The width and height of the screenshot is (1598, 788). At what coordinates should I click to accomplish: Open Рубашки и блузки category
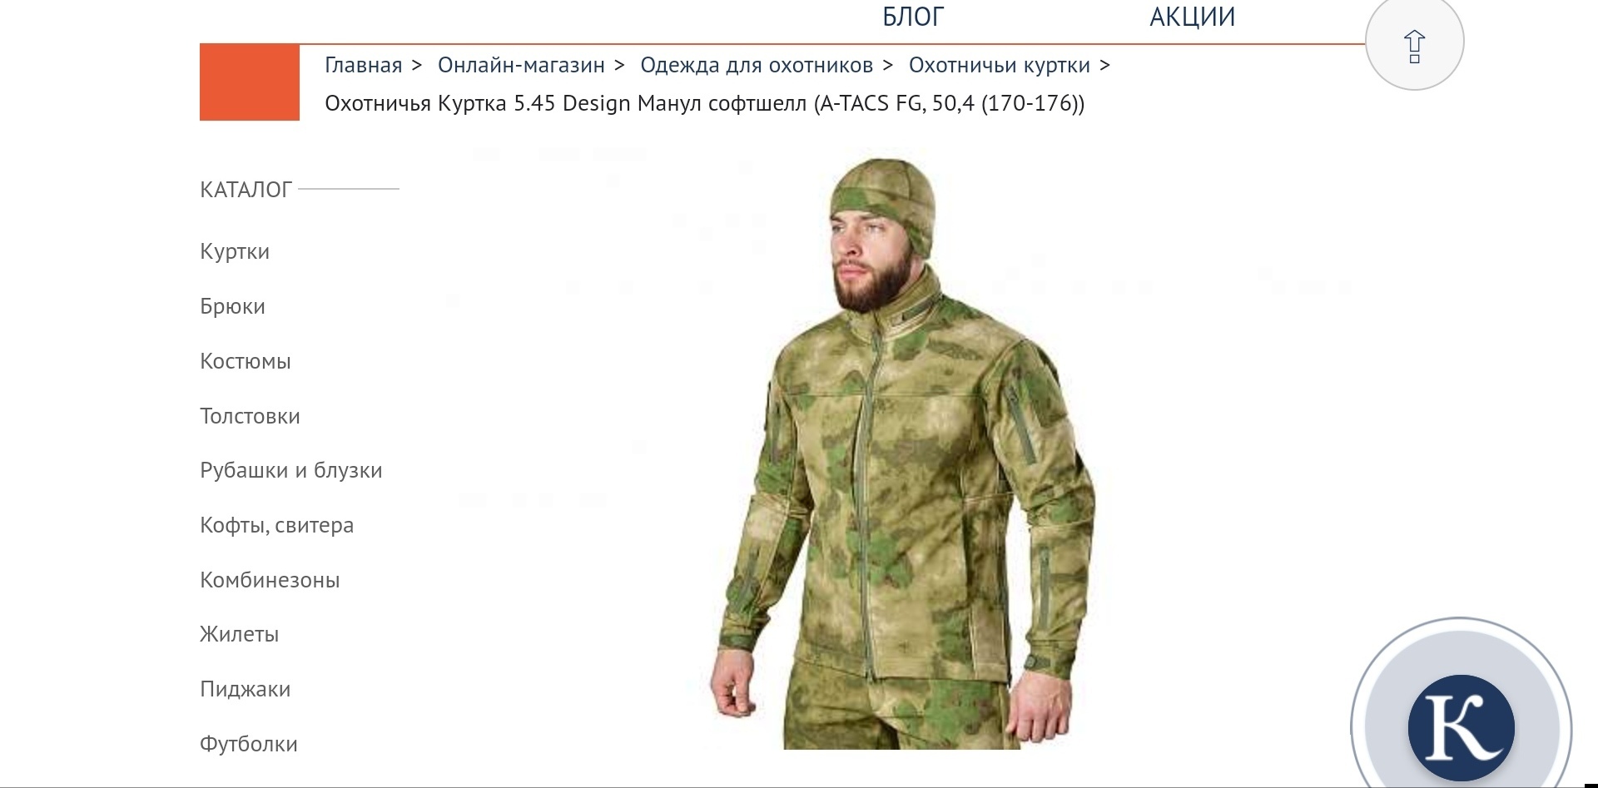click(291, 470)
